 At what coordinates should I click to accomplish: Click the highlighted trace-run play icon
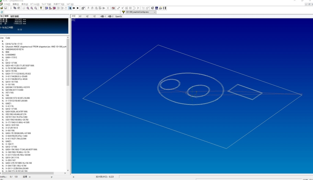(70, 8)
